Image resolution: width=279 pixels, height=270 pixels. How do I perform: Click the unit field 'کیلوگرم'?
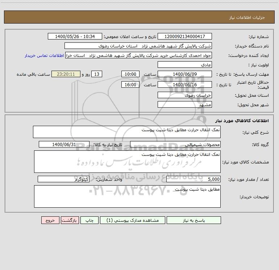pyautogui.click(x=63, y=179)
